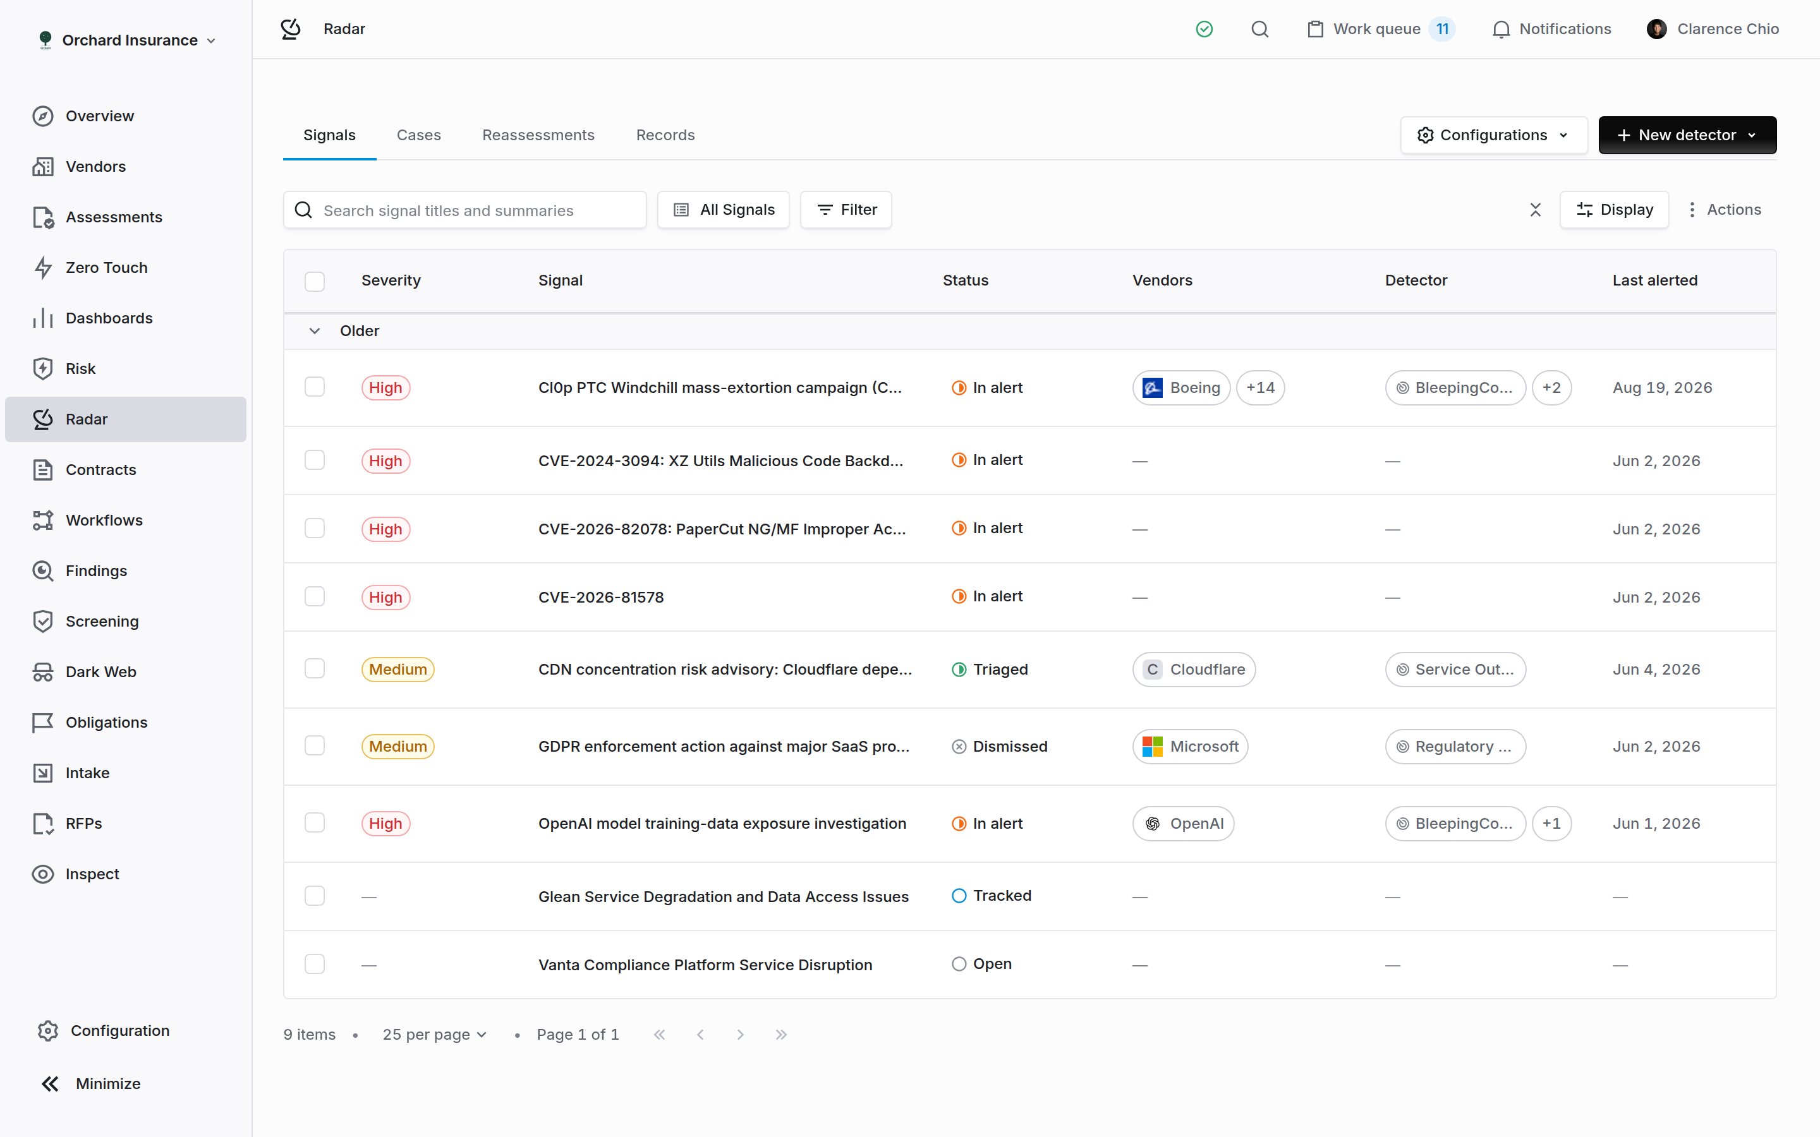This screenshot has width=1820, height=1137.
Task: Click the green status check icon
Action: point(1204,28)
